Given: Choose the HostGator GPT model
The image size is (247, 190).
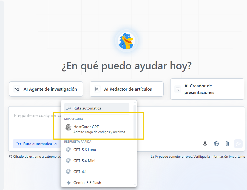Looking at the screenshot, I should pos(97,129).
